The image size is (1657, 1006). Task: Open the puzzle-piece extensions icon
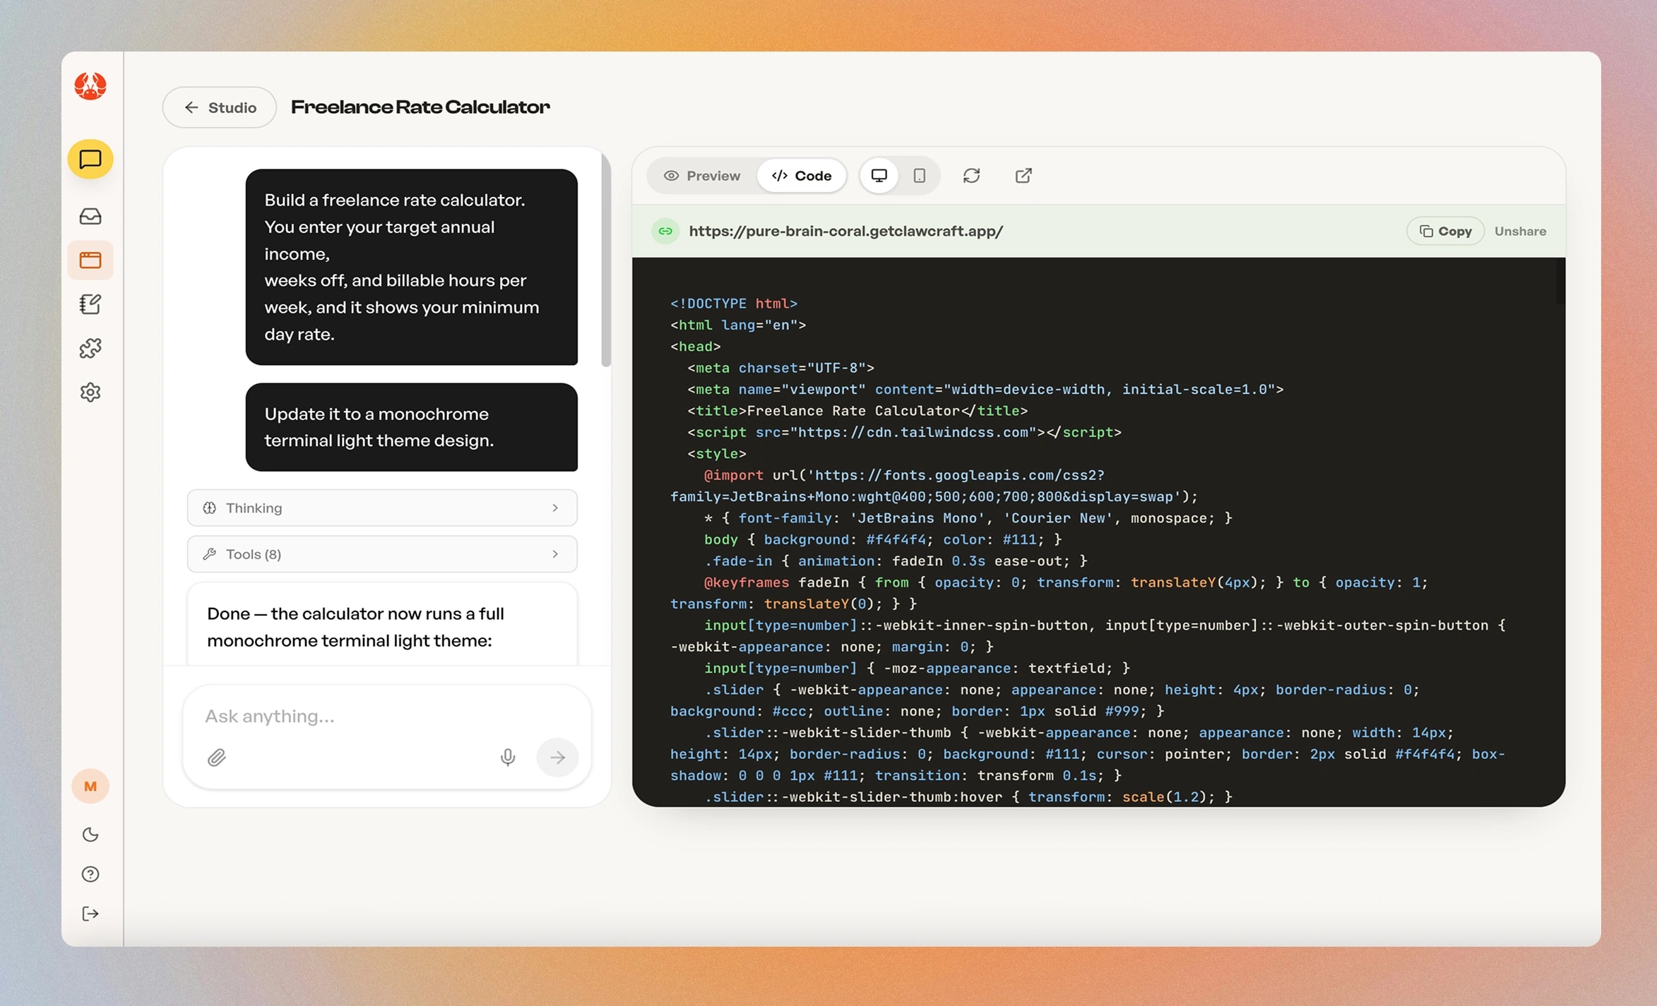[x=90, y=348]
